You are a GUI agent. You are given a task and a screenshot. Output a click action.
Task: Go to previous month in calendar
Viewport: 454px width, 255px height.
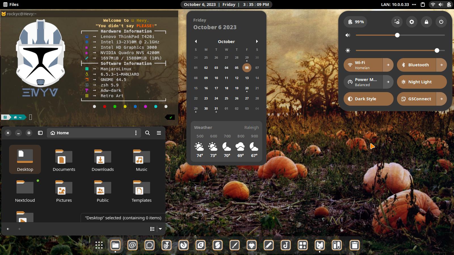click(x=196, y=41)
